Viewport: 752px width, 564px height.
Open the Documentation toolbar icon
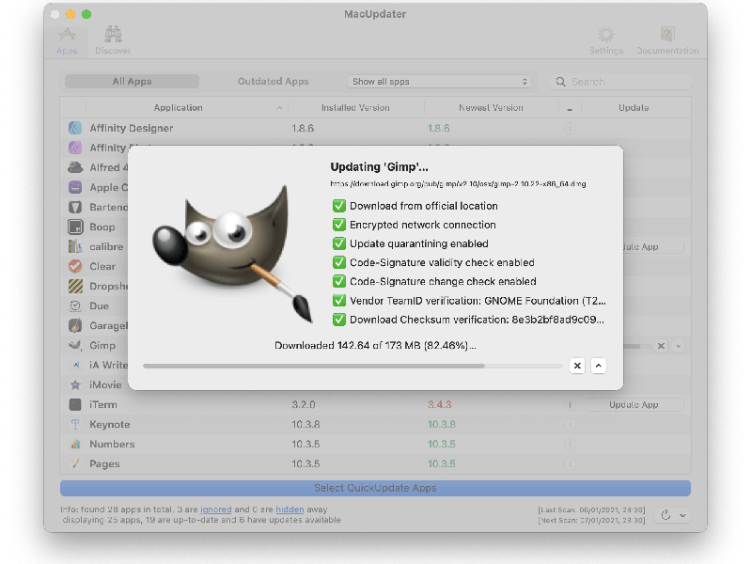667,41
